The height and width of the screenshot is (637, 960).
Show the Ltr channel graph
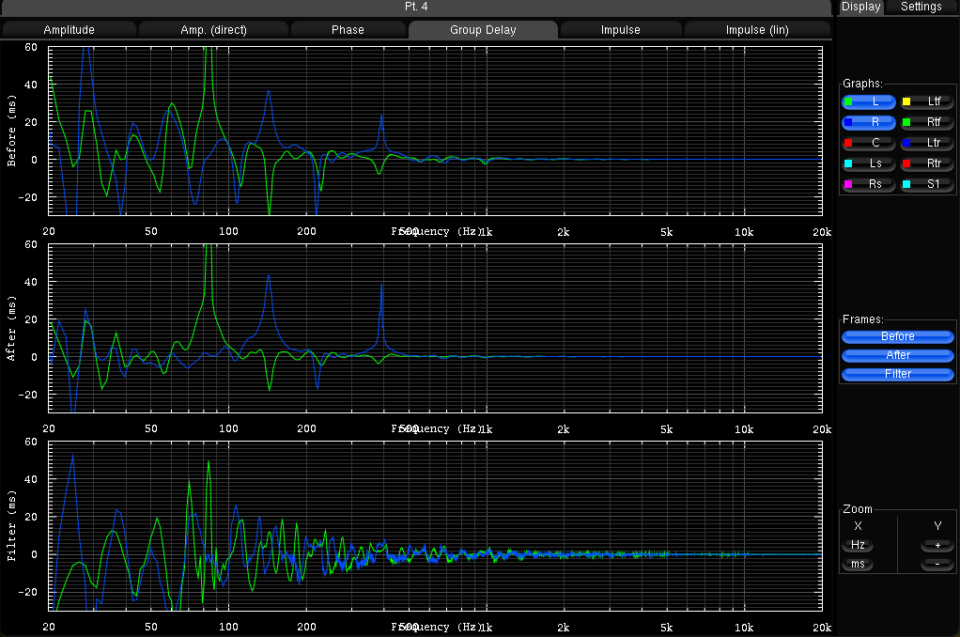tap(927, 143)
